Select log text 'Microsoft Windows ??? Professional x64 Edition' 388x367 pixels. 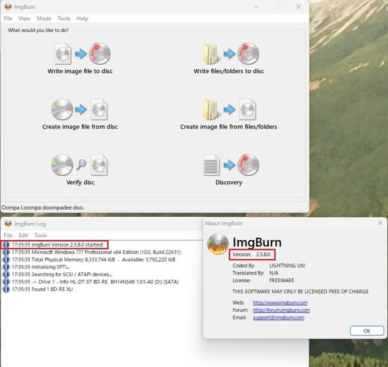(x=85, y=252)
